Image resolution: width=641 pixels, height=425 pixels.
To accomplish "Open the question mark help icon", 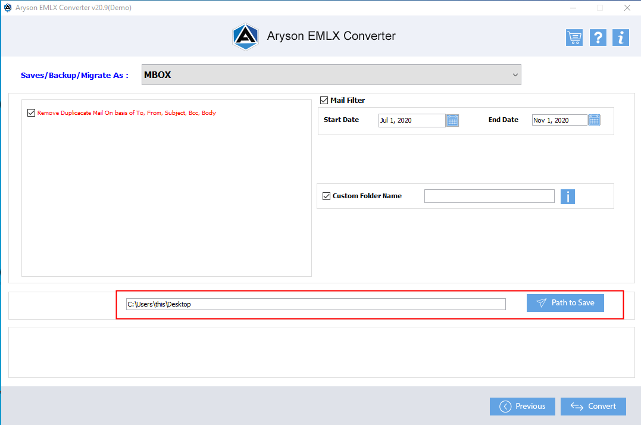I will [x=598, y=37].
